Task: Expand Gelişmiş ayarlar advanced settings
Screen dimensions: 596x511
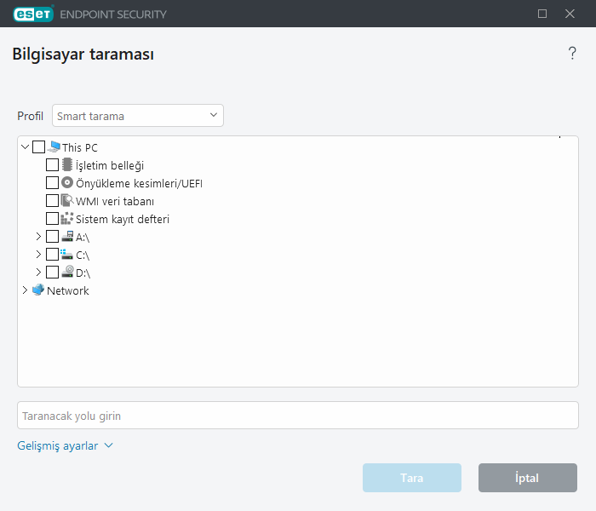Action: click(x=65, y=445)
